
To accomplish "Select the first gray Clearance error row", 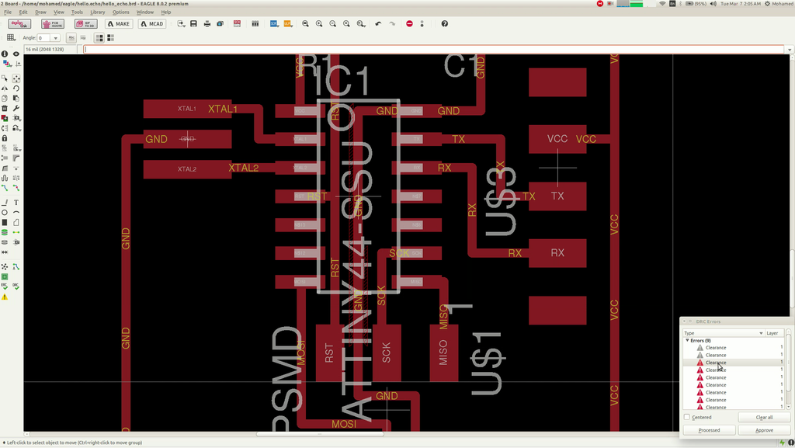I will tap(733, 348).
